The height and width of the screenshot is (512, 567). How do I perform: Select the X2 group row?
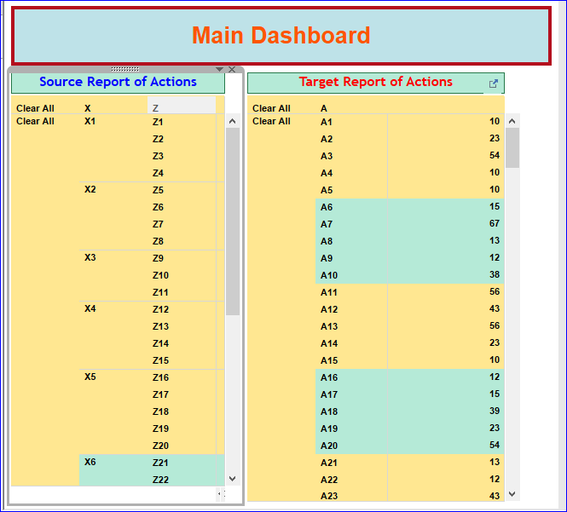(x=90, y=190)
